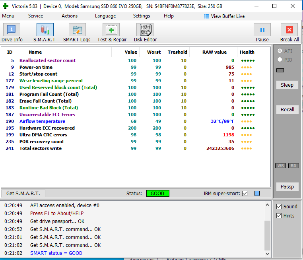303x260 pixels.
Task: Click the blue color square near IBM super-smart
Action: 257,193
